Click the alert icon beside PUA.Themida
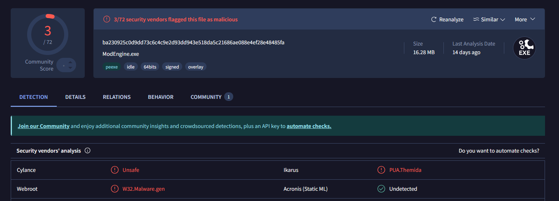This screenshot has width=559, height=201. click(x=381, y=170)
